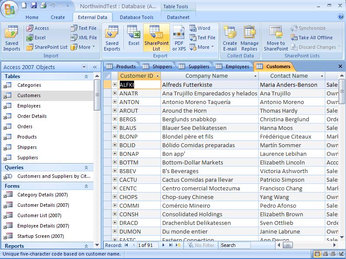This screenshot has height=259, width=346.
Task: Switch to PivotChart View in status bar
Action: point(333,254)
